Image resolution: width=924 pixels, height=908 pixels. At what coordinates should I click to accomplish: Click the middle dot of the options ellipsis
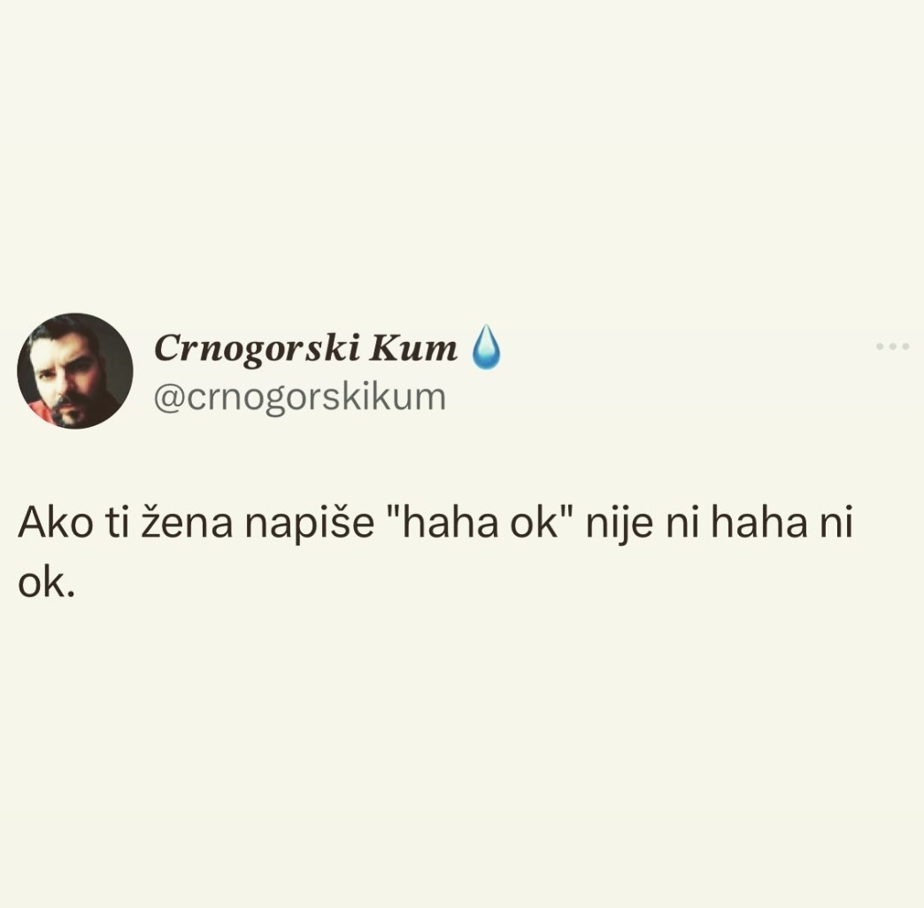tap(893, 346)
